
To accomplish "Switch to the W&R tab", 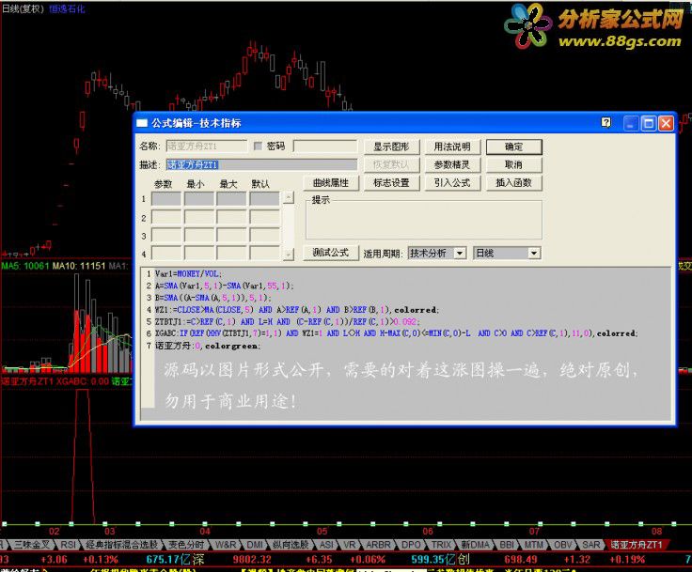I will click(226, 545).
